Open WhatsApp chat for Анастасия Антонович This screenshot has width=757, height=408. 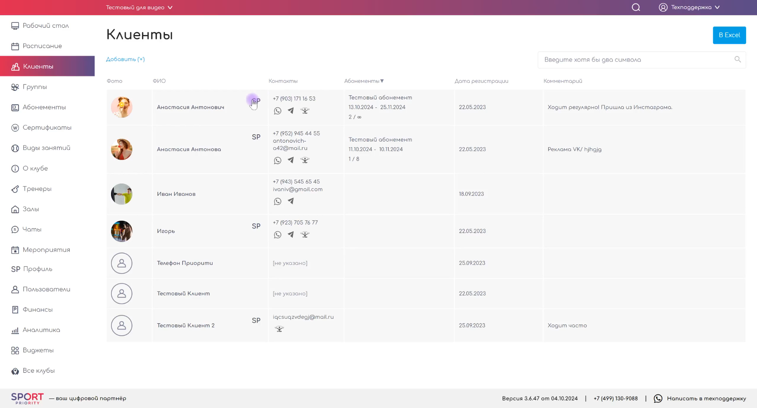pyautogui.click(x=278, y=111)
